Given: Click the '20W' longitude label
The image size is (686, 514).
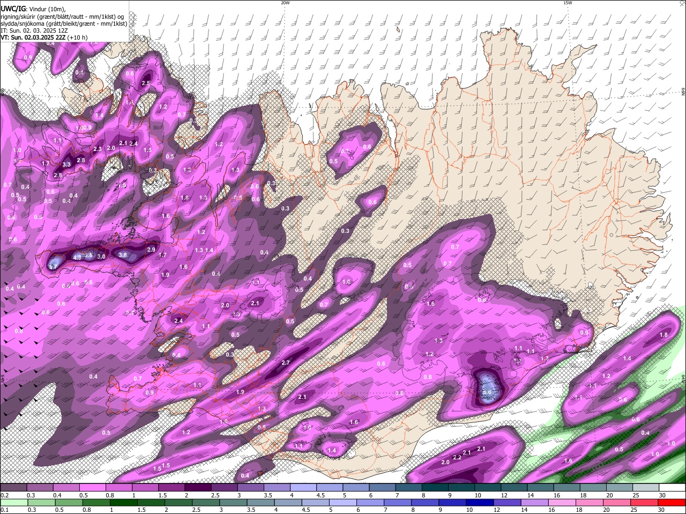Looking at the screenshot, I should [285, 3].
